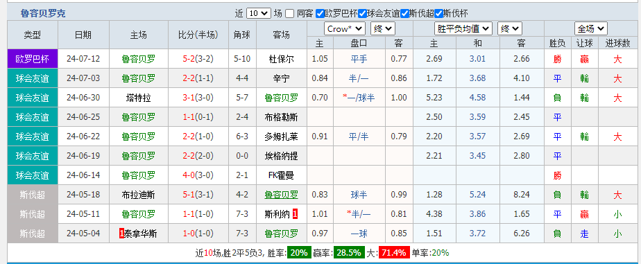This screenshot has height=264, width=641.
Task: Click the away odds 8.24
Action: click(x=522, y=195)
